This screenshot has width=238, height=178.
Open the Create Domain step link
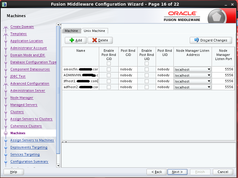[22, 27]
